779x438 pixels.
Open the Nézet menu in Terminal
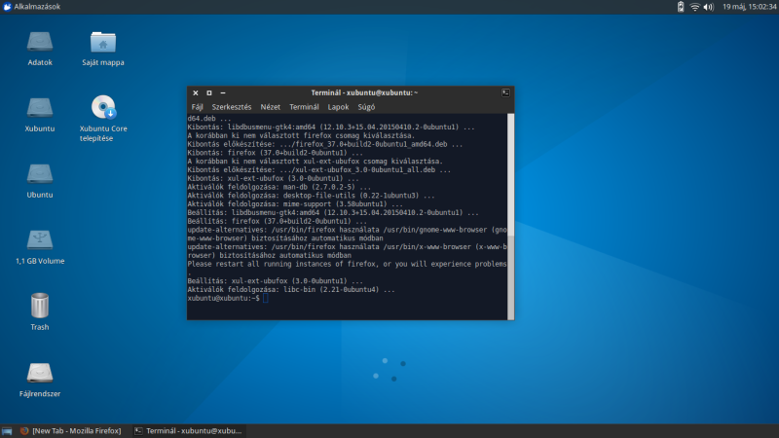(x=271, y=107)
